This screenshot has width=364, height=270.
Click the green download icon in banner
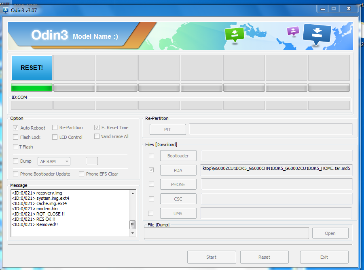pyautogui.click(x=235, y=35)
